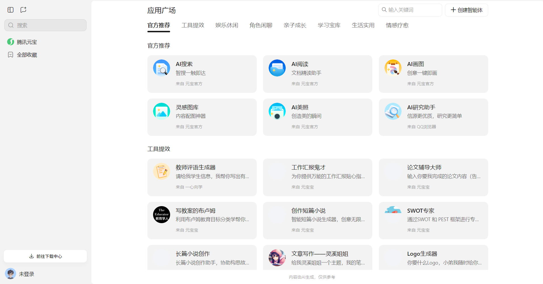The height and width of the screenshot is (284, 543).
Task: Open the 写教案的布卢姆 avatar icon
Action: [161, 214]
